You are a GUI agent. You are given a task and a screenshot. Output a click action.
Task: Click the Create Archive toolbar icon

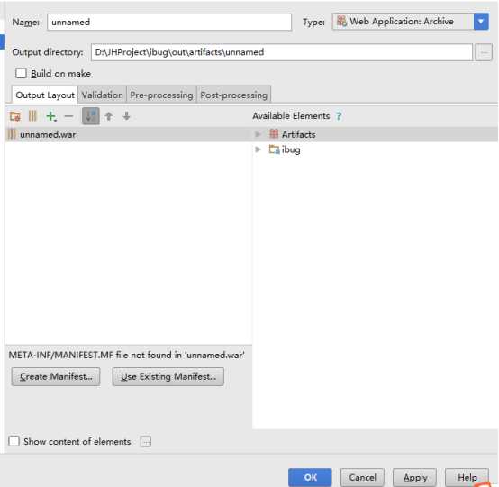coord(32,116)
